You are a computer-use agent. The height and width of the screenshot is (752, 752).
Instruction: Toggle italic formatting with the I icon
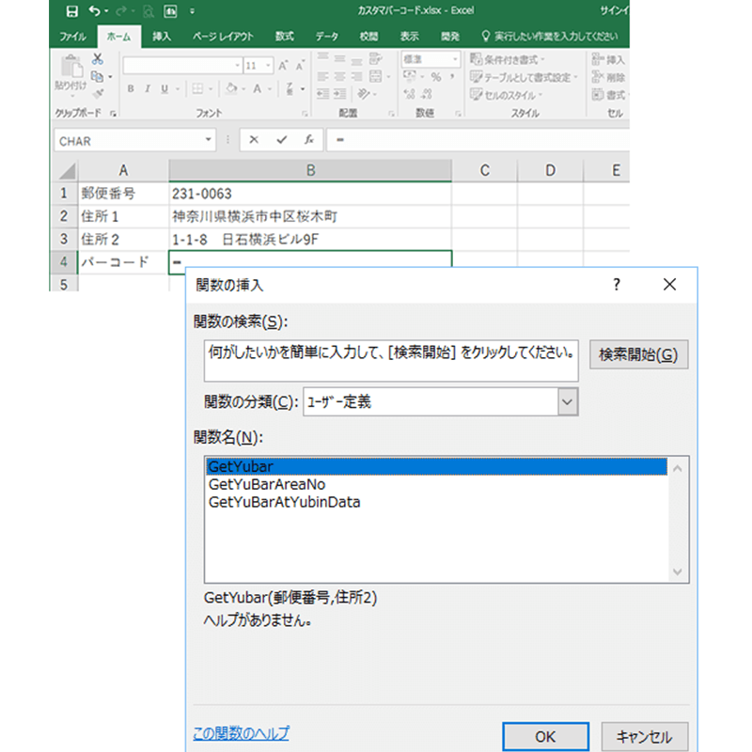(149, 87)
